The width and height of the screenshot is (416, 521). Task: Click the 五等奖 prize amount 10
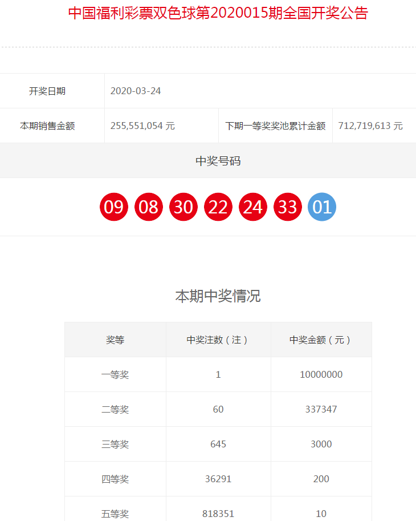(x=321, y=514)
